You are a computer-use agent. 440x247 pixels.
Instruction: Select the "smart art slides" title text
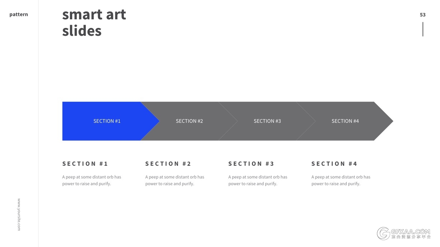tap(94, 23)
